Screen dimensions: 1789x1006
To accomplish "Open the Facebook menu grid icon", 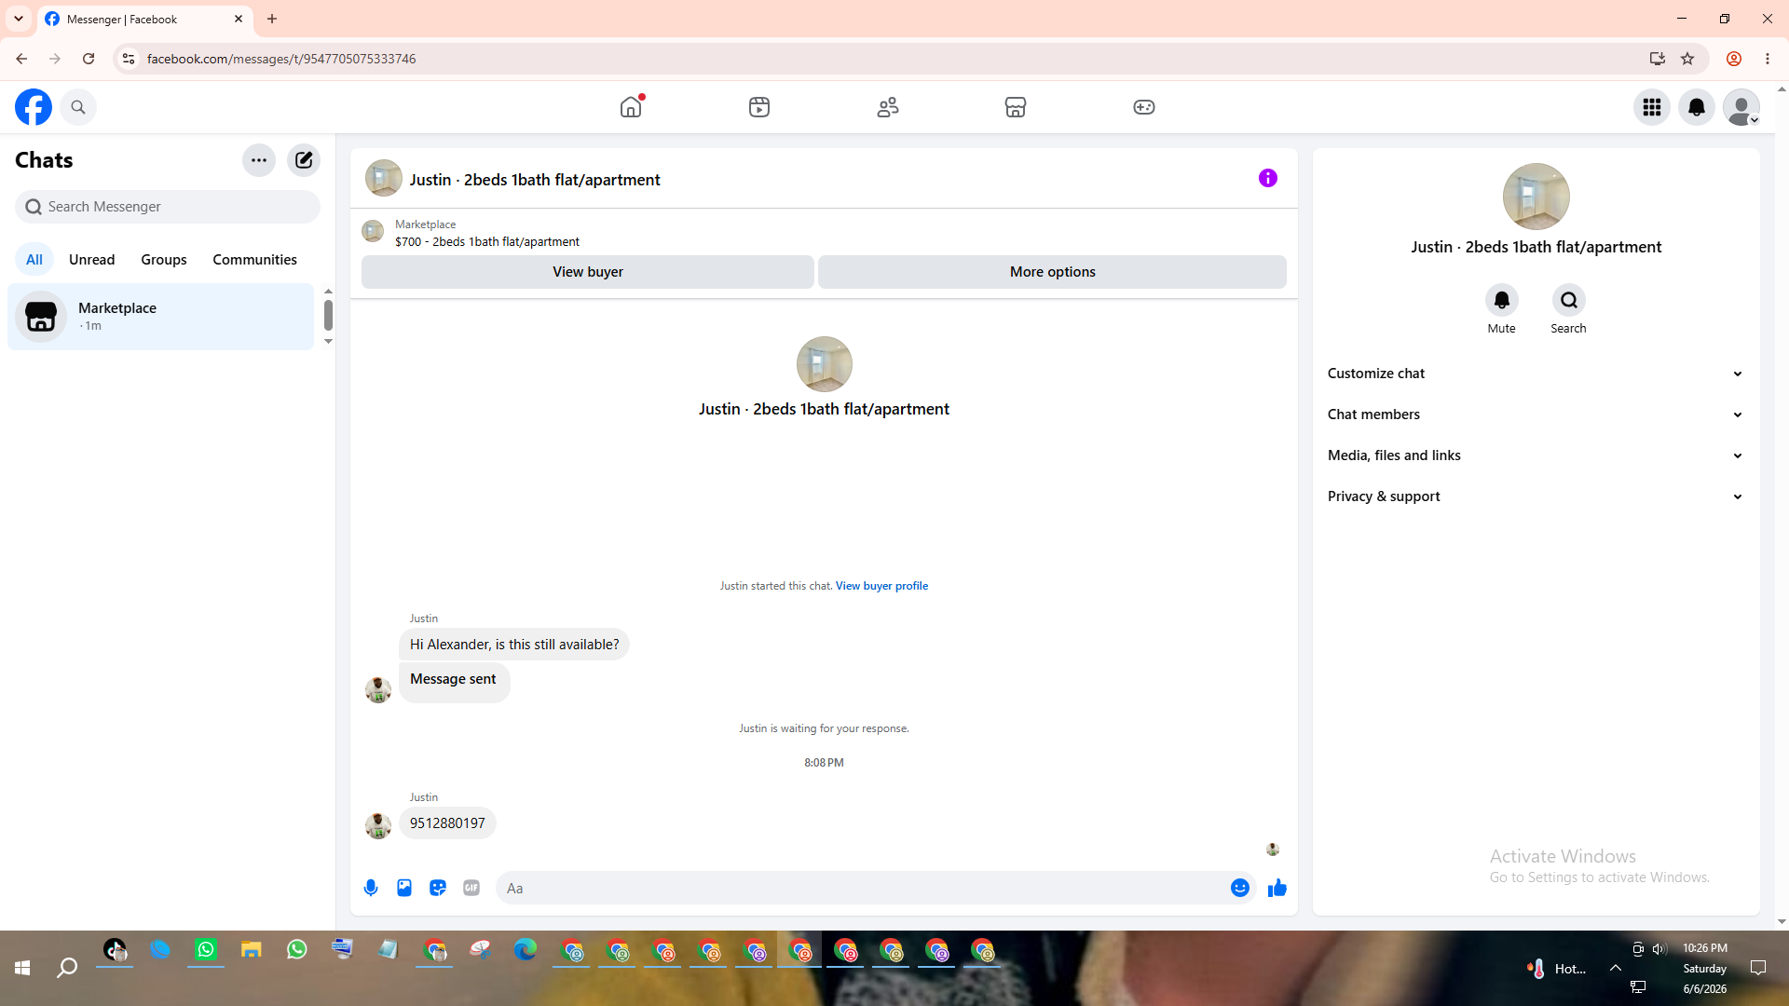I will [x=1652, y=107].
